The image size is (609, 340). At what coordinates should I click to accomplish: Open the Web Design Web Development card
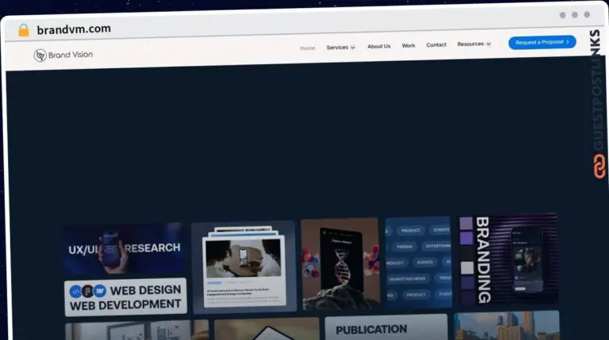(125, 296)
